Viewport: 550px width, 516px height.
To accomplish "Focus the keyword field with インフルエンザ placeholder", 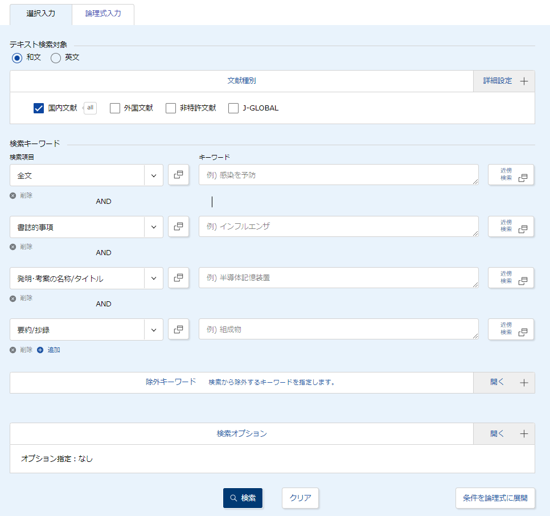I will (339, 226).
